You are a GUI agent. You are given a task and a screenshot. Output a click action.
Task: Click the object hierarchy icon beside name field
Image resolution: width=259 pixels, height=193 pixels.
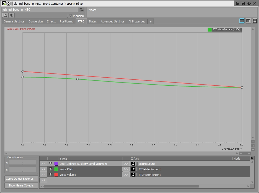82,10
